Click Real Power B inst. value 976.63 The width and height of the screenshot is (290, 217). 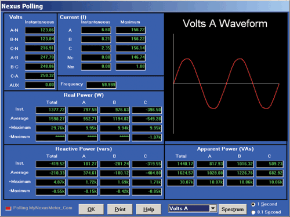tap(115, 110)
